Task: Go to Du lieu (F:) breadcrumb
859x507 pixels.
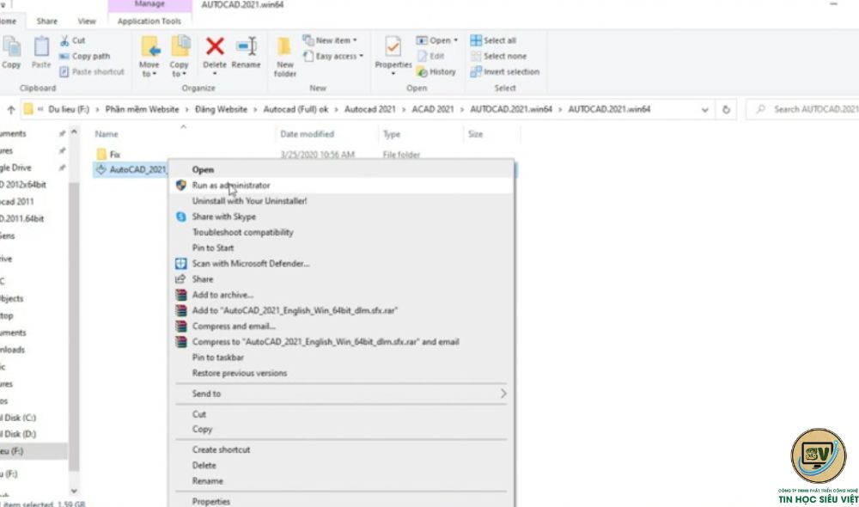Action: (x=69, y=110)
